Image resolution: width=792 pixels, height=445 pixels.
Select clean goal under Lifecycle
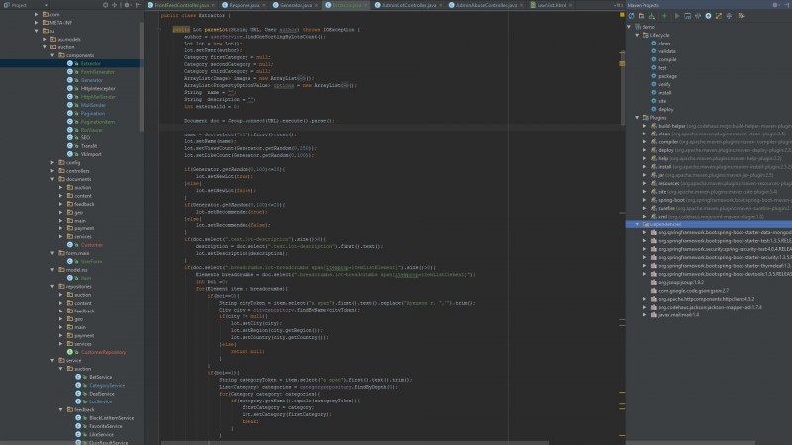point(664,43)
